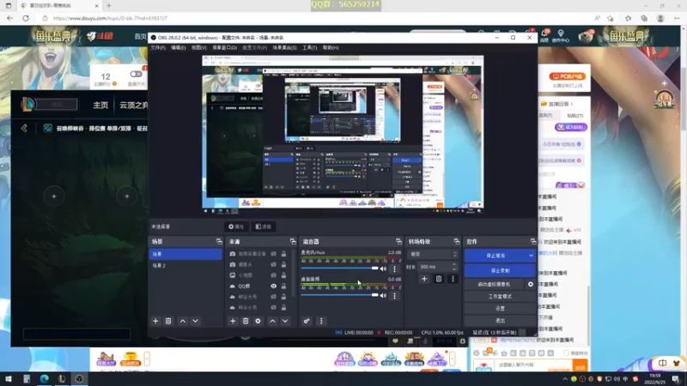Toggle visibility of 峡谷大号 source
The width and height of the screenshot is (687, 386).
(273, 297)
